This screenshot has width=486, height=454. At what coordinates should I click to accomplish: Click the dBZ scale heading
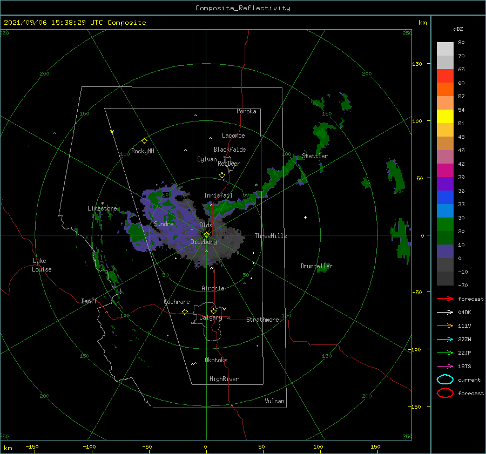[x=458, y=29]
